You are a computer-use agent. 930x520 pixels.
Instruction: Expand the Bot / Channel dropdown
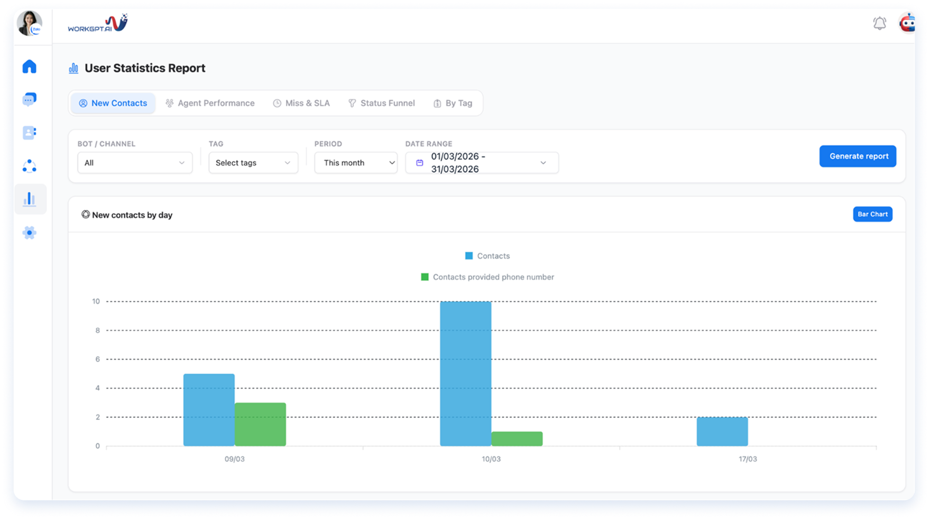135,163
